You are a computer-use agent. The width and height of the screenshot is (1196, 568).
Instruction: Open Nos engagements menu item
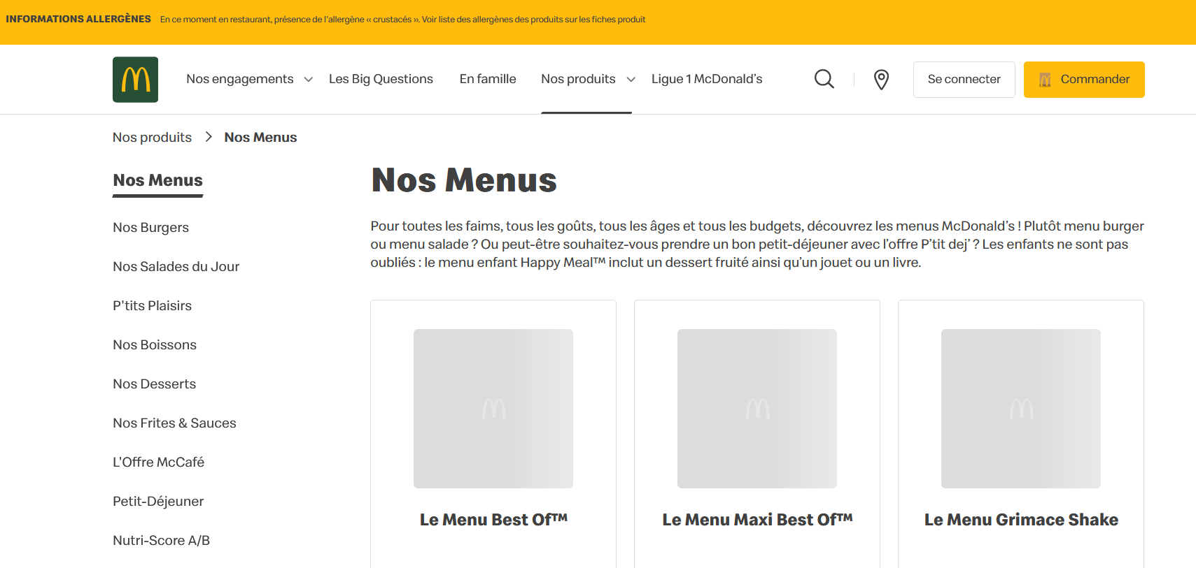(x=240, y=79)
